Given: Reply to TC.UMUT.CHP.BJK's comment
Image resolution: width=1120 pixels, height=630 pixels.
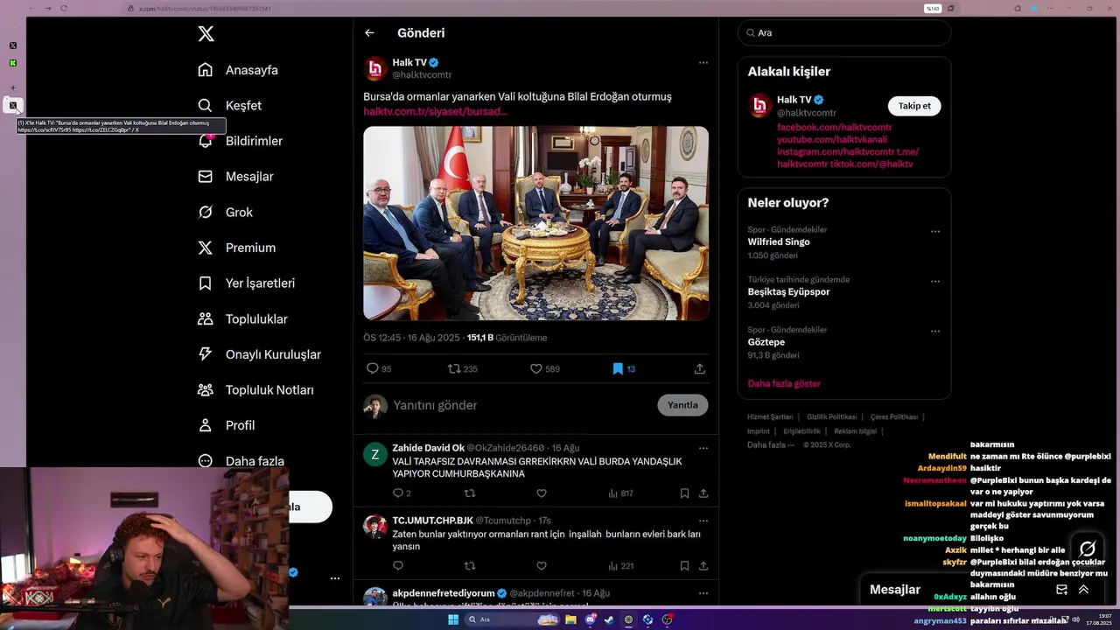Looking at the screenshot, I should coord(397,566).
